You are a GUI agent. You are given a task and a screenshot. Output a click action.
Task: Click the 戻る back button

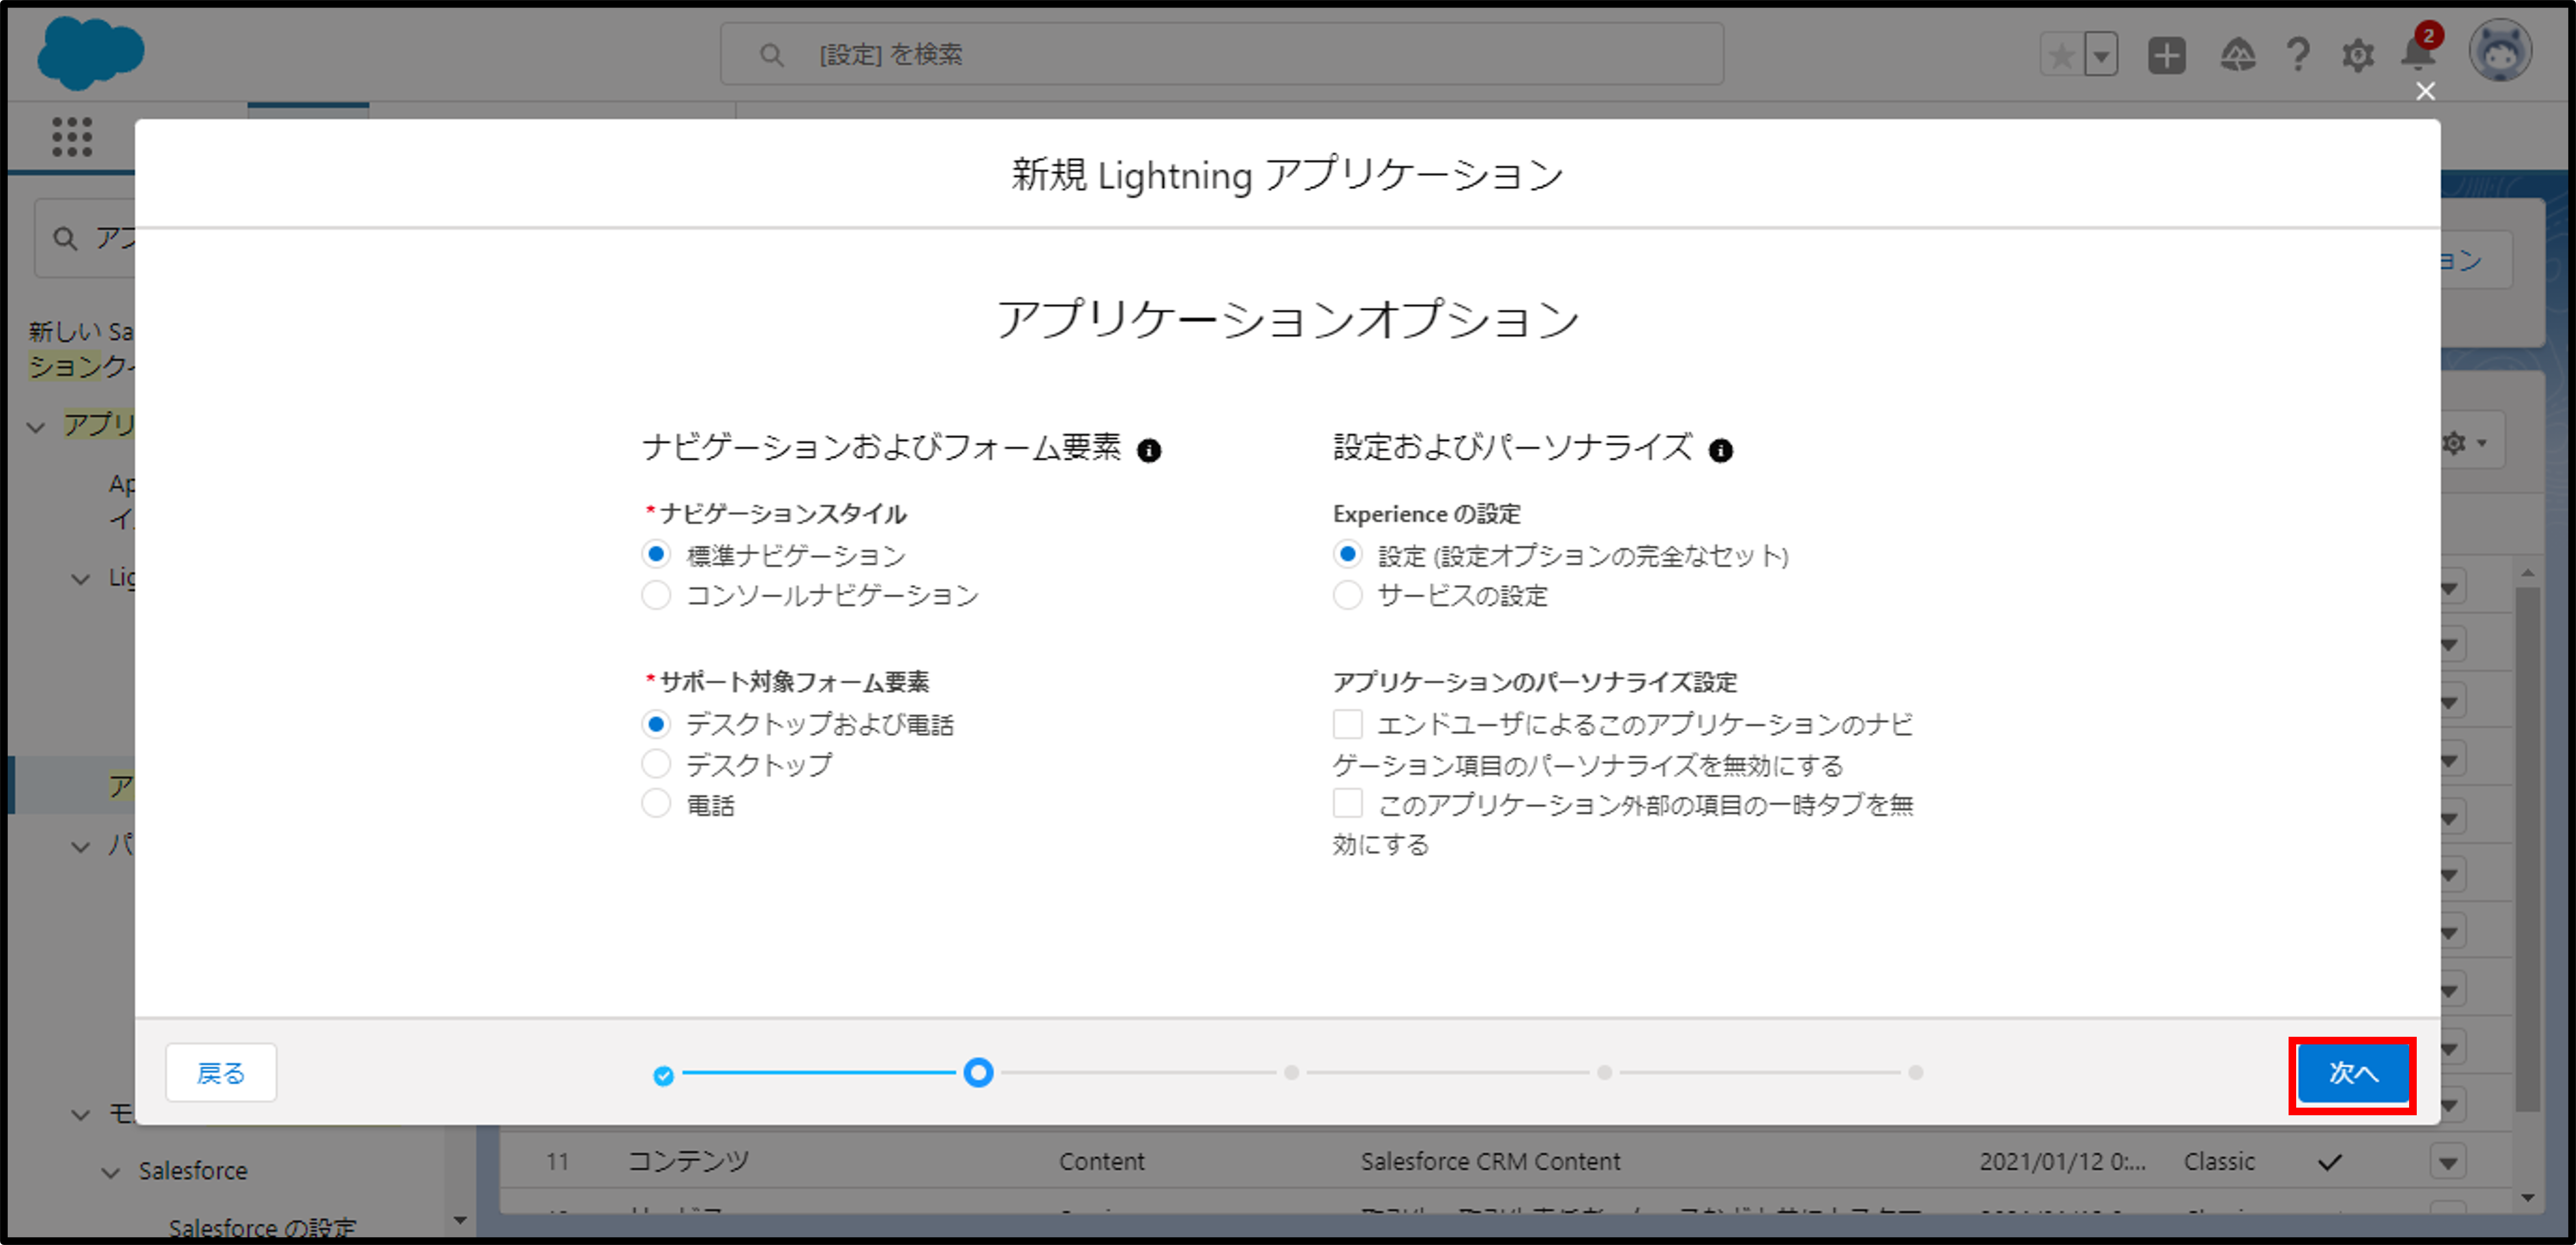[220, 1073]
